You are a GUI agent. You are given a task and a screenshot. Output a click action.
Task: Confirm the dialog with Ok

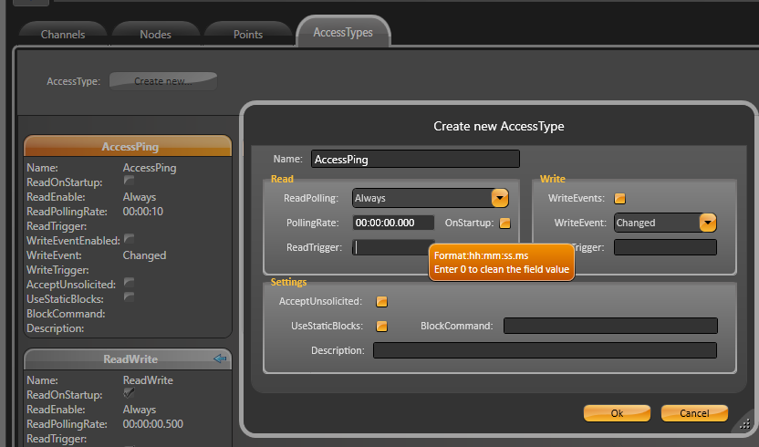click(x=617, y=413)
